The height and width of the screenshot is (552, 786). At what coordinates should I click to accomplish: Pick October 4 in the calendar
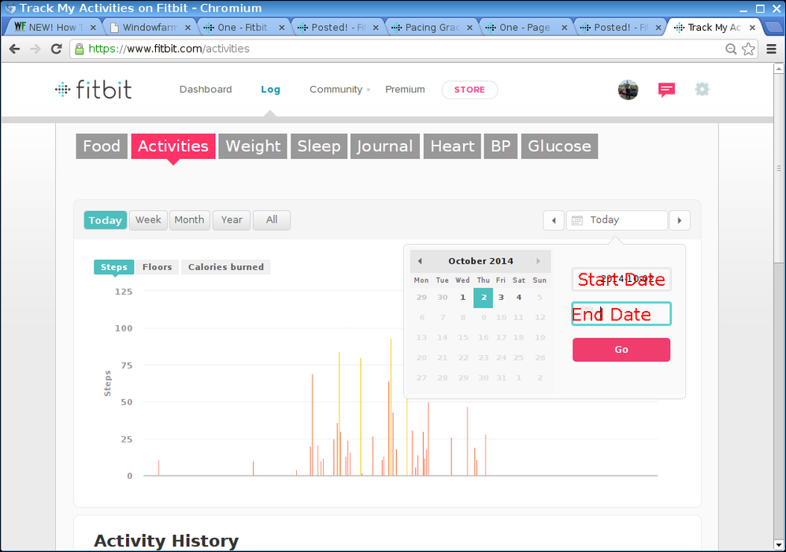(519, 298)
